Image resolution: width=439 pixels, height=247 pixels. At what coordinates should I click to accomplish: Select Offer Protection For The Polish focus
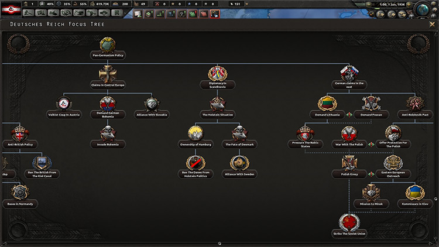click(393, 137)
